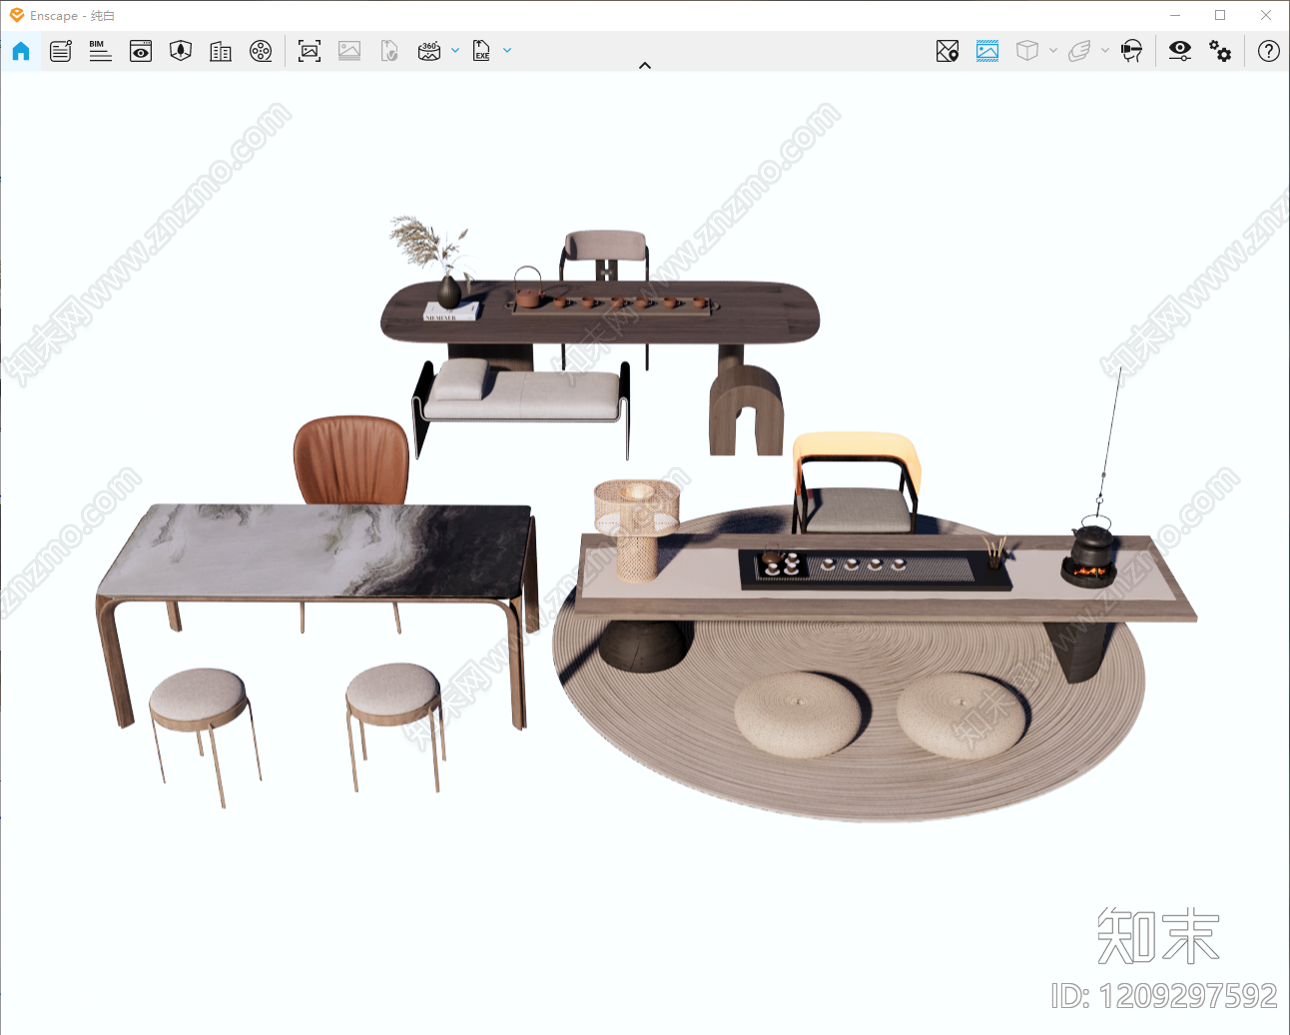
Task: Toggle visual settings eye slider icon
Action: (1180, 51)
